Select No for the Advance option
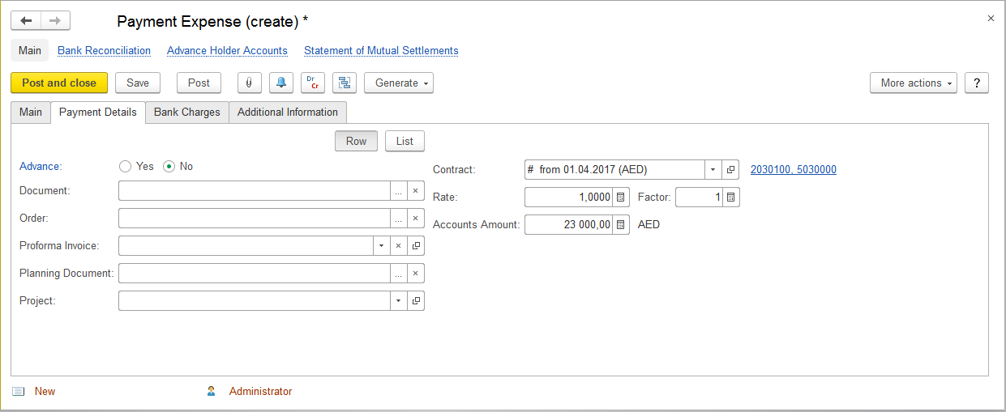The image size is (1006, 412). [x=169, y=167]
